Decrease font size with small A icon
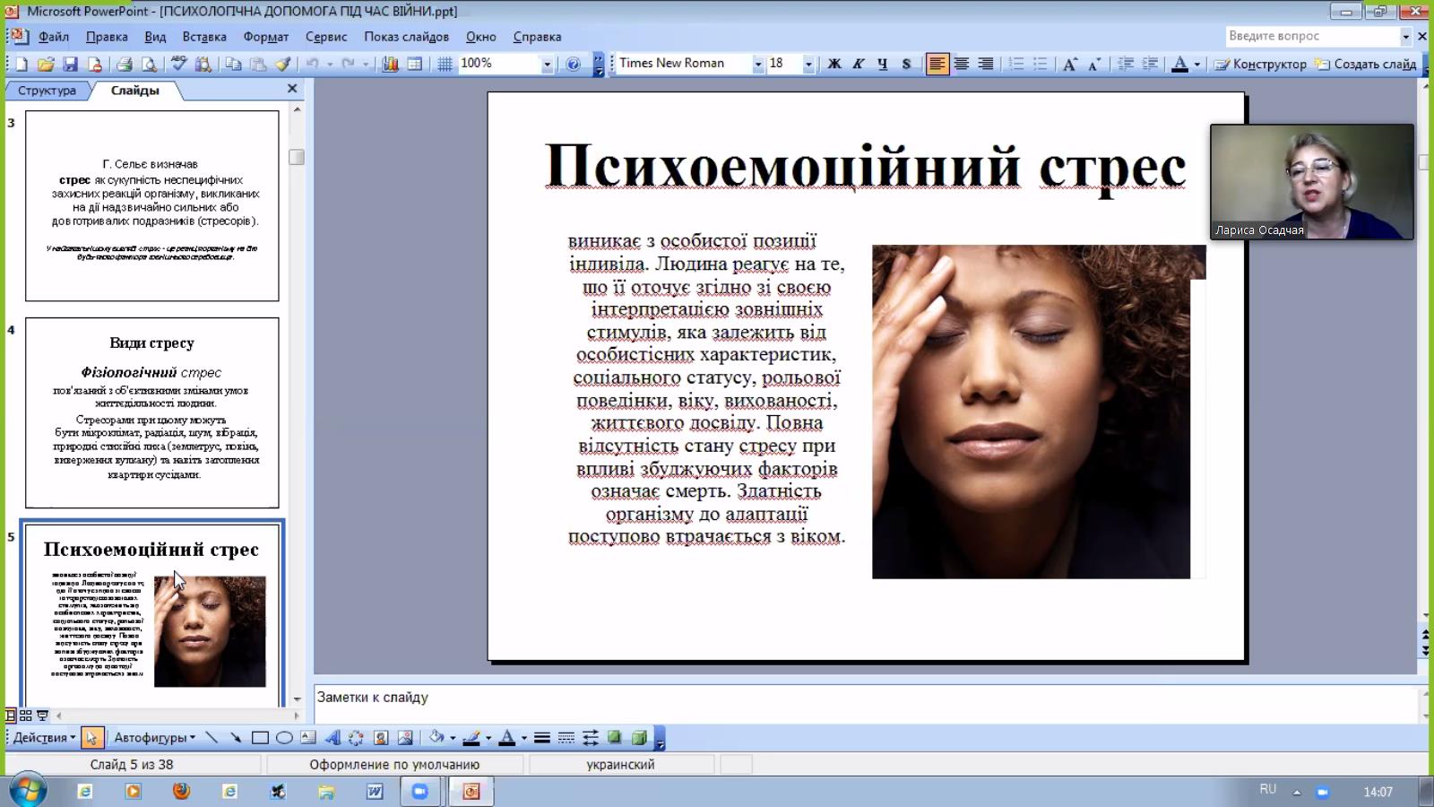 point(1093,64)
